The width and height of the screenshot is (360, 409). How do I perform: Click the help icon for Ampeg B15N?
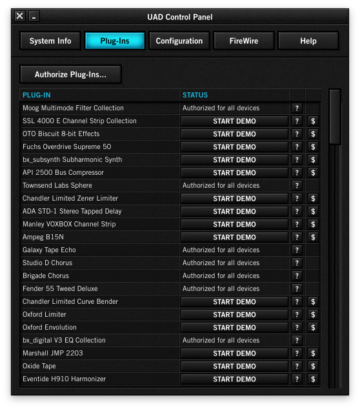click(297, 237)
